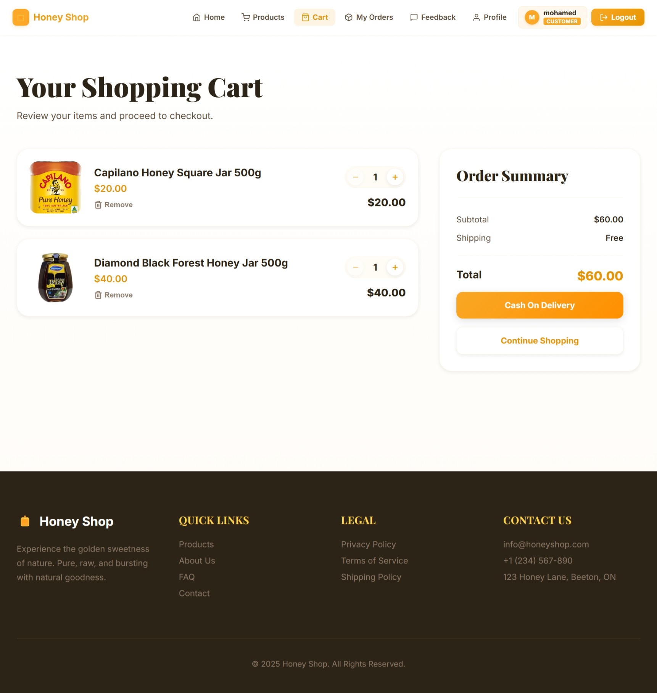Open the Profile page
The width and height of the screenshot is (657, 693).
(x=490, y=18)
